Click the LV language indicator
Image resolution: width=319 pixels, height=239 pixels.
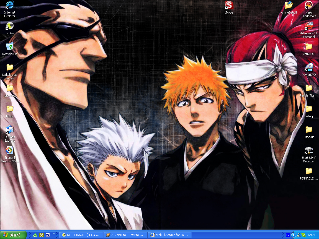pyautogui.click(x=288, y=235)
